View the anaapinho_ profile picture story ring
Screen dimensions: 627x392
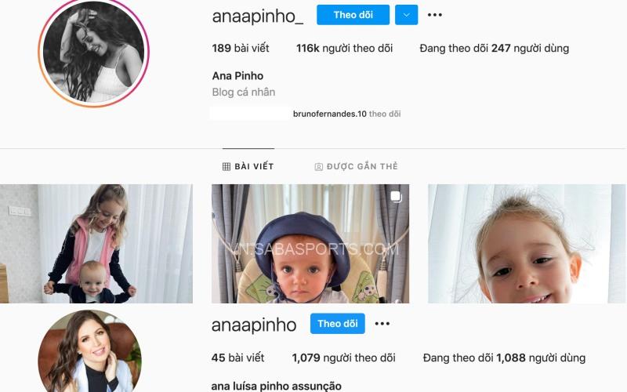click(93, 52)
